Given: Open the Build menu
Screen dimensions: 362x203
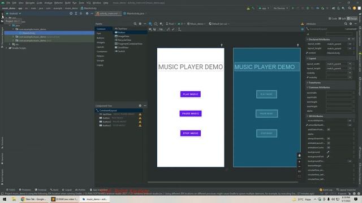Looking at the screenshot, I should (x=68, y=3).
